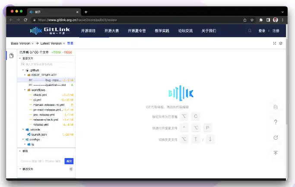Open the floating help question mark

click(x=276, y=122)
